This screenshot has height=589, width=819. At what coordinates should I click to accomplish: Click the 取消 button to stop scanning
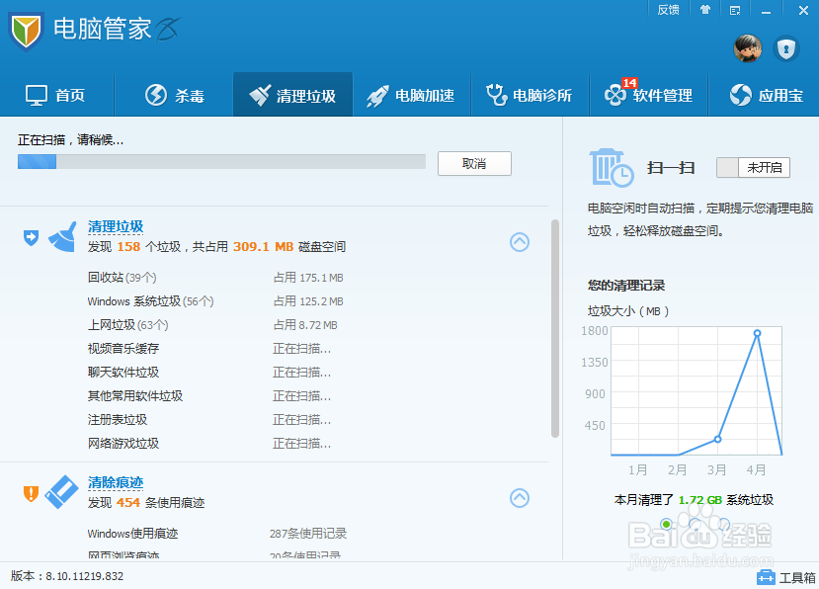pyautogui.click(x=474, y=164)
